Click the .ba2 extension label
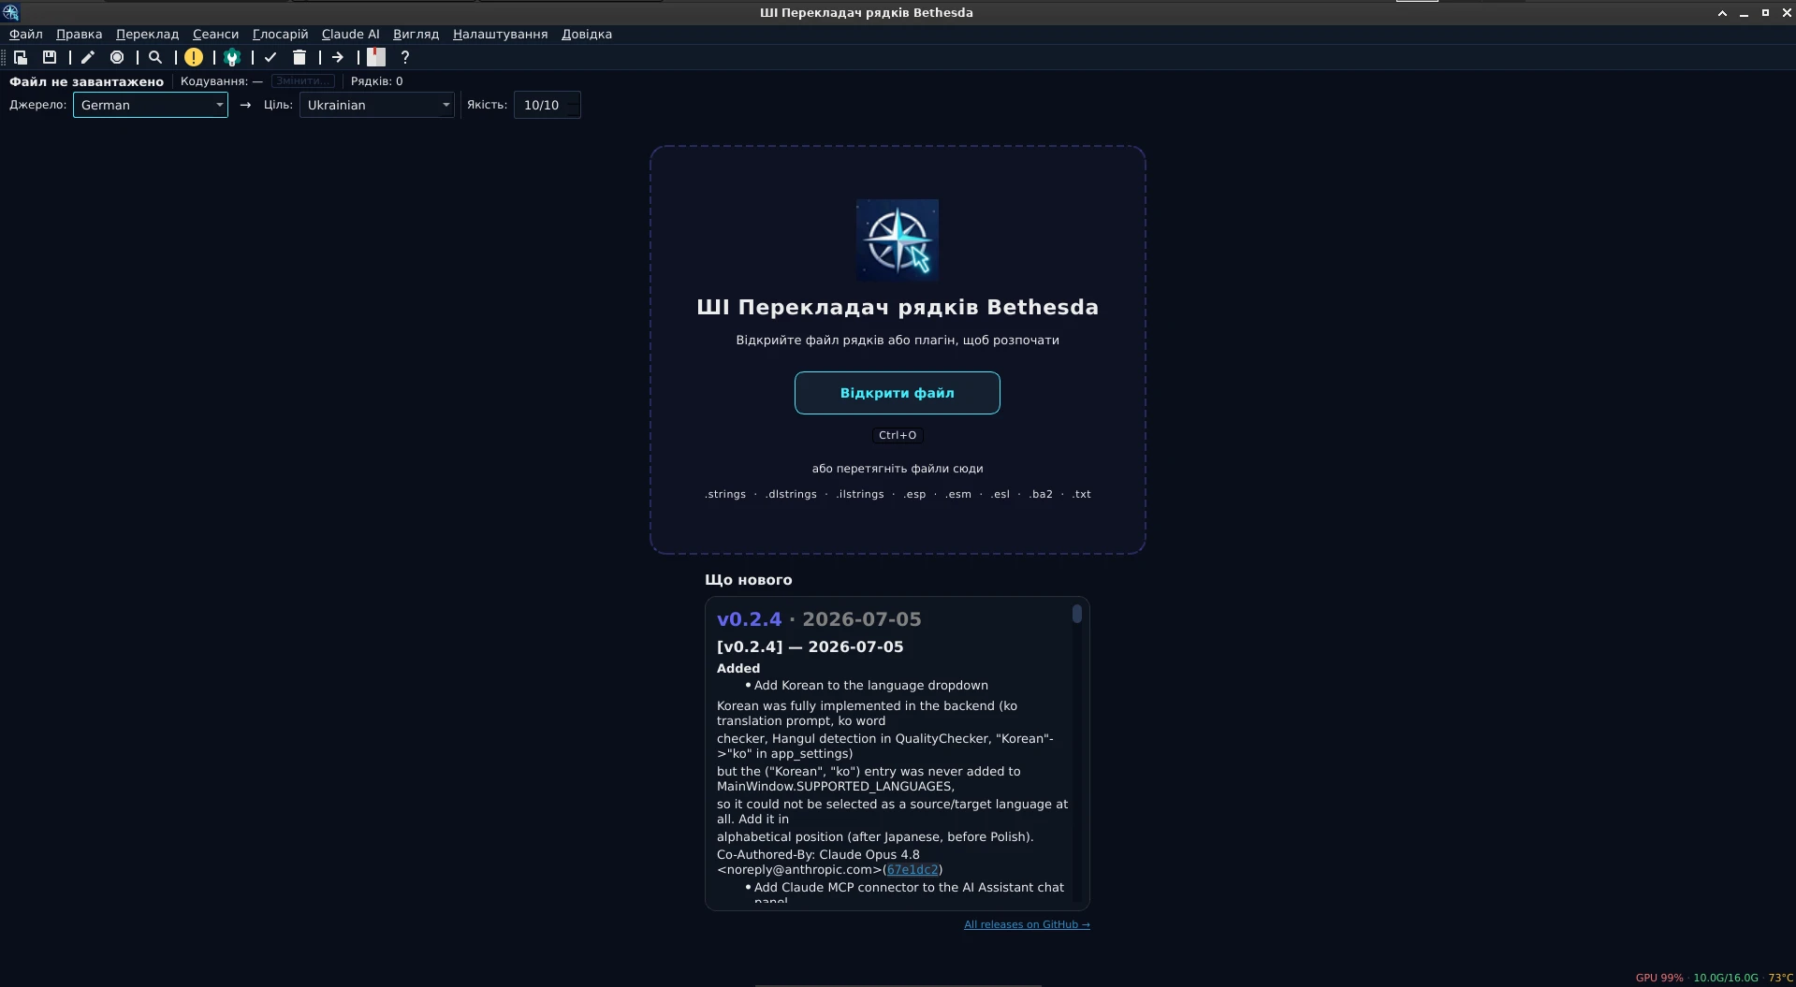Image resolution: width=1796 pixels, height=987 pixels. pyautogui.click(x=1041, y=494)
